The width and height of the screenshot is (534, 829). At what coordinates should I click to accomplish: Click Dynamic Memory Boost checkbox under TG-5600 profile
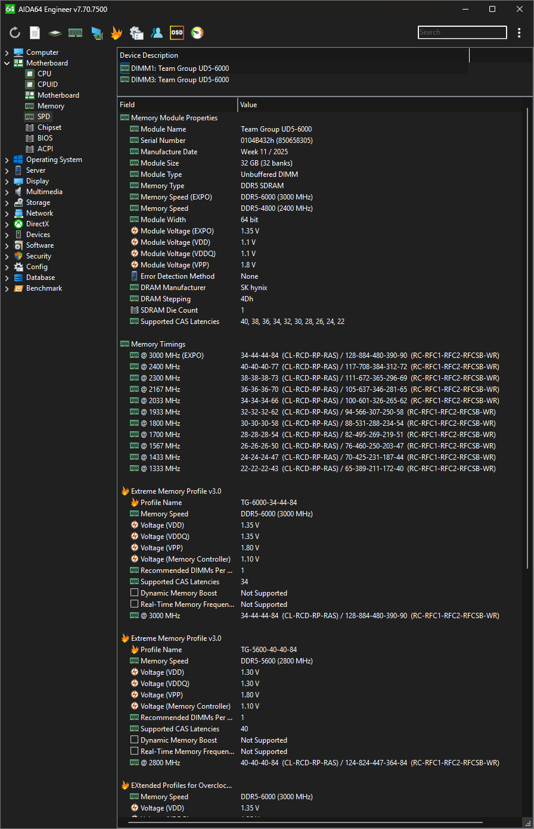point(135,740)
